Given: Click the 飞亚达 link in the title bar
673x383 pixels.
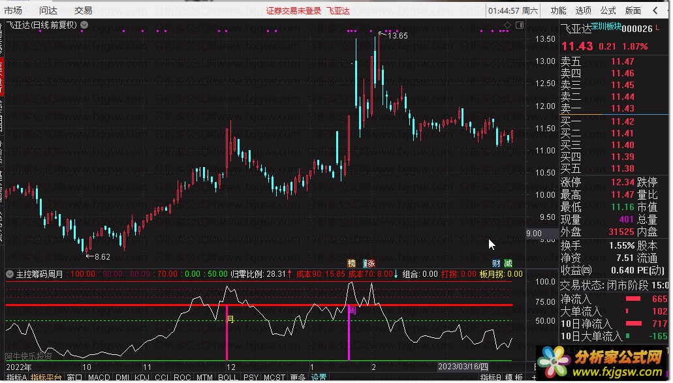Looking at the screenshot, I should (x=337, y=10).
